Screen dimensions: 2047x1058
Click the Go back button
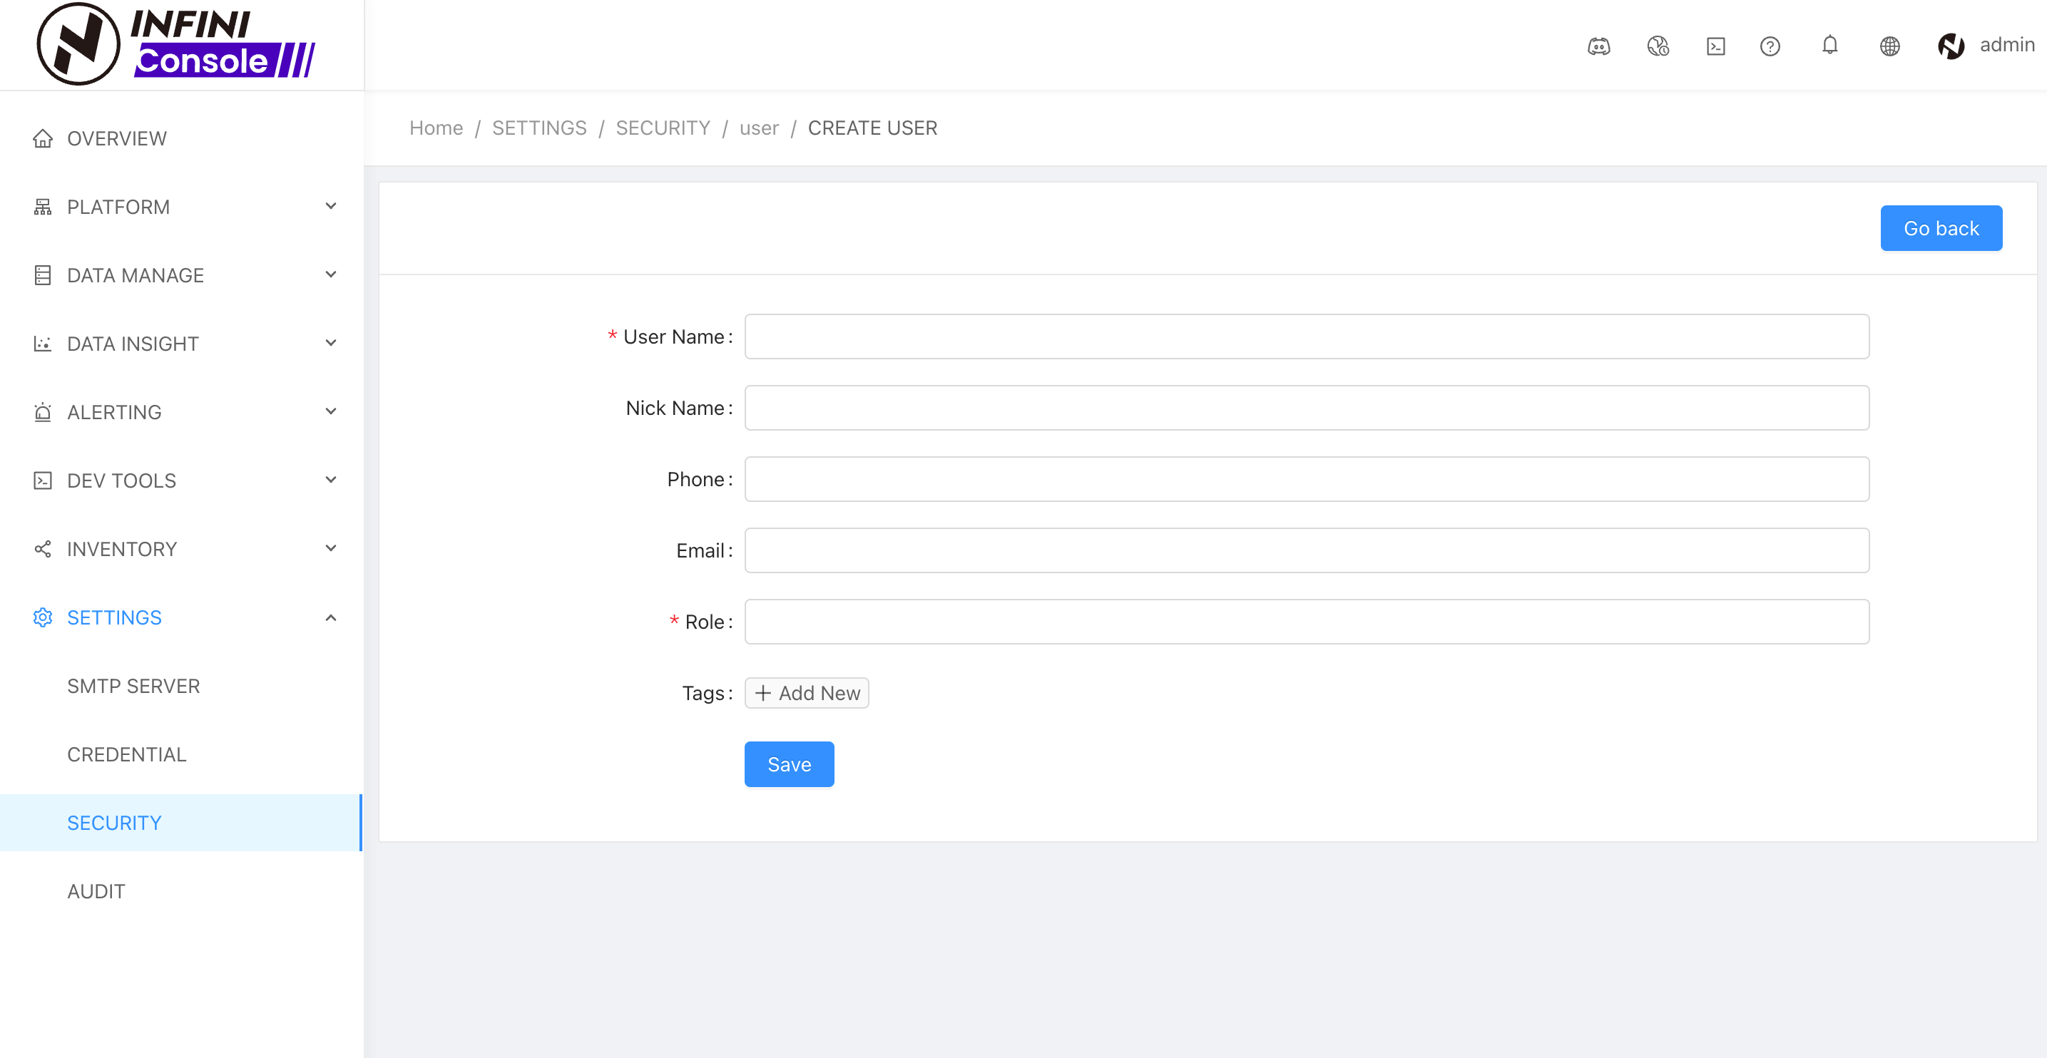coord(1940,228)
